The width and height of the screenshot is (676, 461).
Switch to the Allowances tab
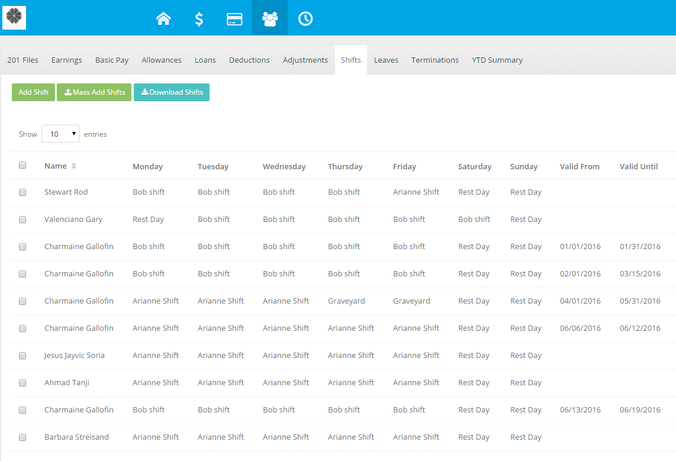pyautogui.click(x=161, y=60)
